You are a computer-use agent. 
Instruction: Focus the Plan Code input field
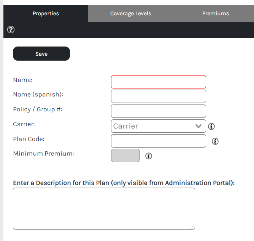[159, 141]
